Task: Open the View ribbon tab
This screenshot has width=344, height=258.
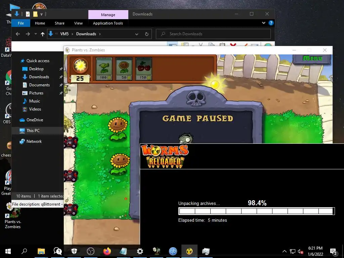Action: point(78,23)
